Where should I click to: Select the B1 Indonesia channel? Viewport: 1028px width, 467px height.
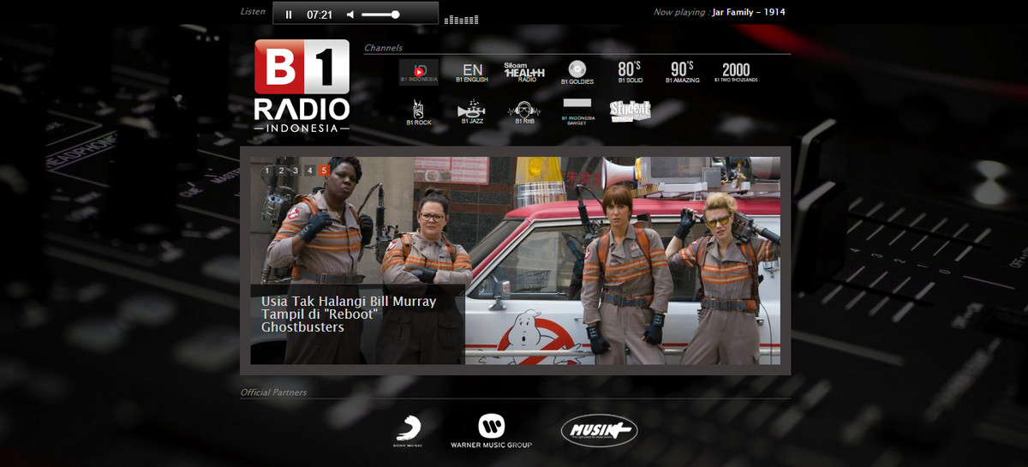pyautogui.click(x=419, y=72)
